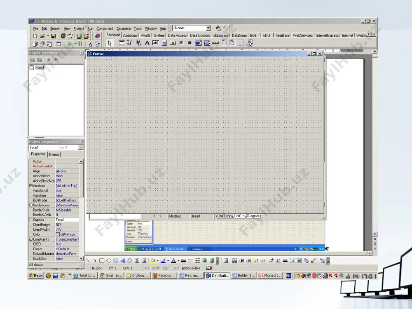Click the green Run arrow

click(69, 44)
